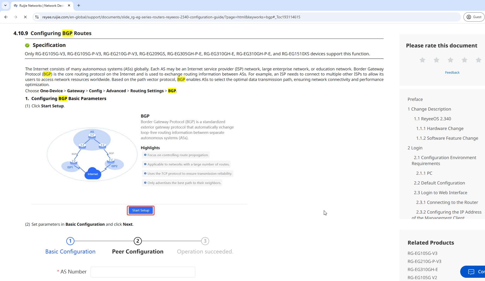485x281 pixels.
Task: Select step 2 Peer Configuration
Action: [137, 241]
